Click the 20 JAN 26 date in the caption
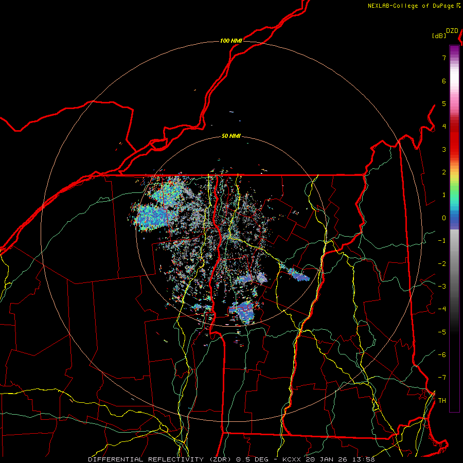Viewport: 463px width, 463px height. (326, 459)
